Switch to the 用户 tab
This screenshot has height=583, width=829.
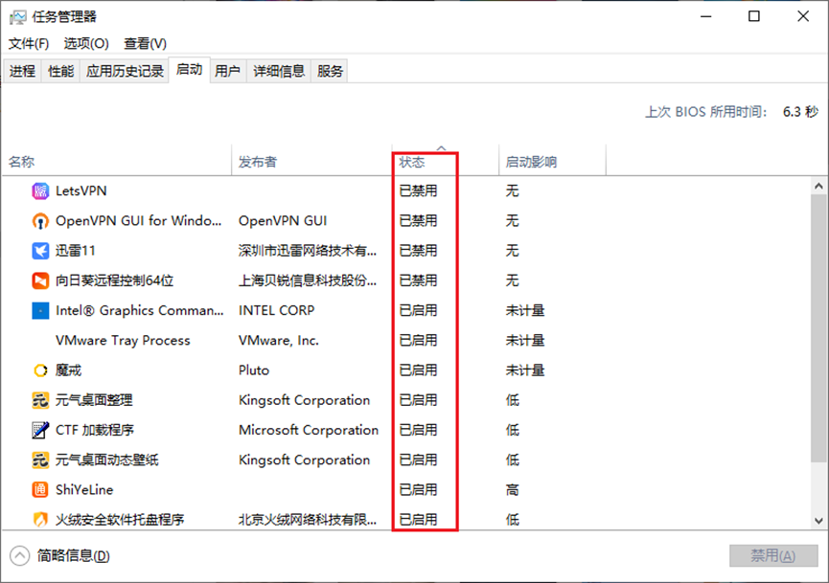(x=228, y=71)
